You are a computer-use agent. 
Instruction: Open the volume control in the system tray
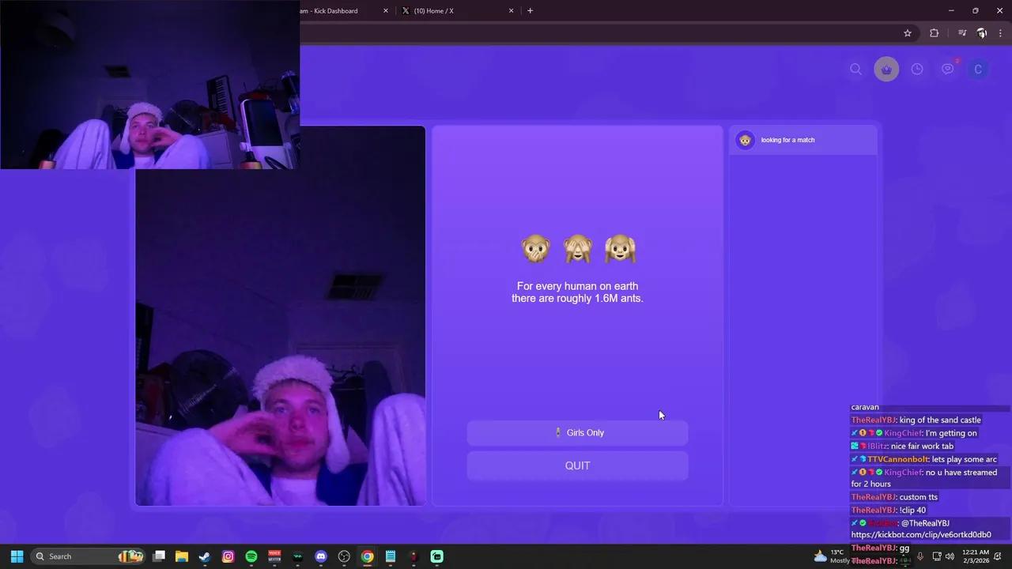click(x=950, y=556)
